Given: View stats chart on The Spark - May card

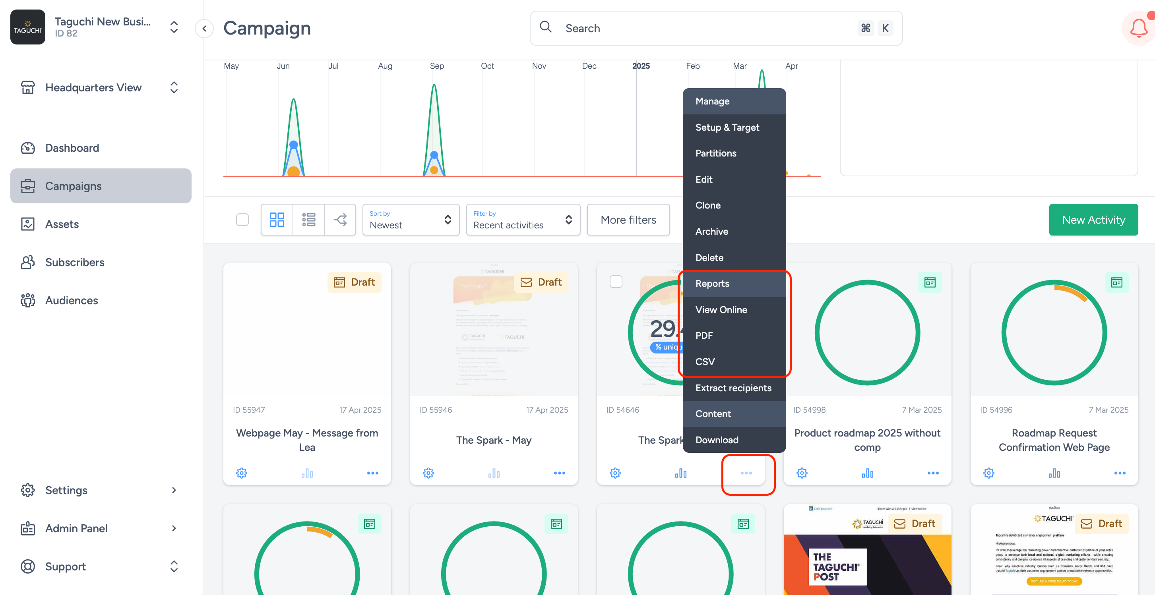Looking at the screenshot, I should pos(494,473).
